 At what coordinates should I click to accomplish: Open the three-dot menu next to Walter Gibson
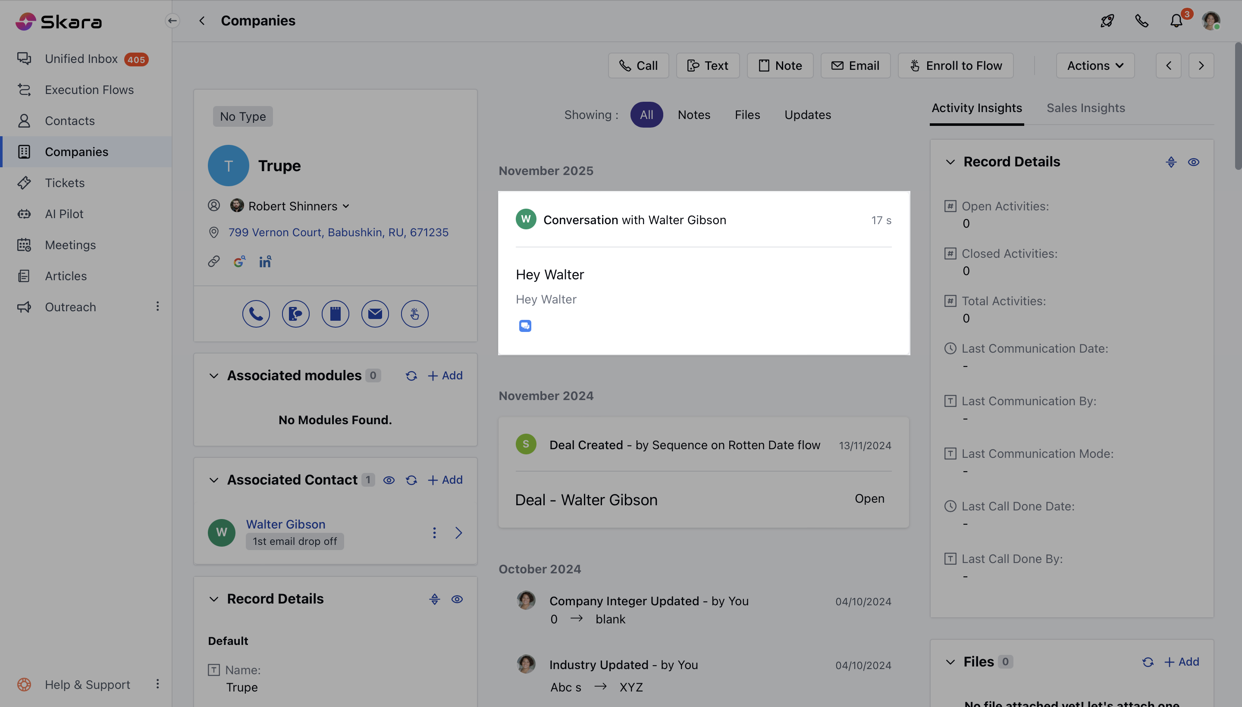(x=434, y=532)
